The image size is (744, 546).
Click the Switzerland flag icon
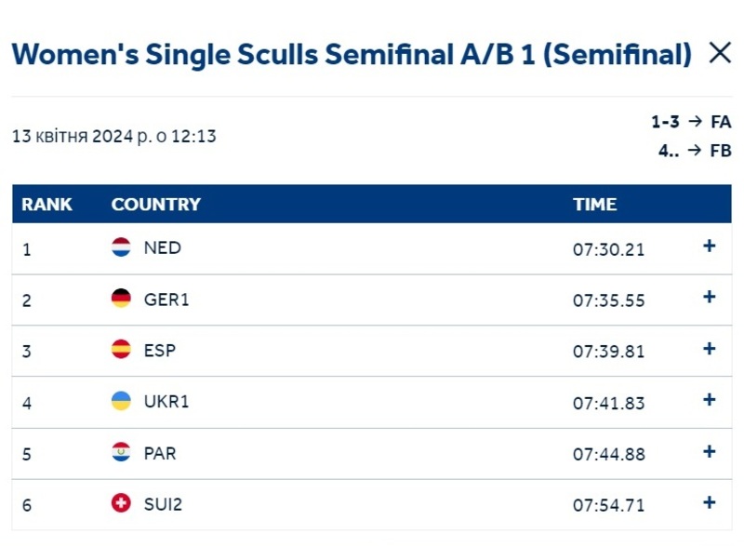pyautogui.click(x=121, y=503)
